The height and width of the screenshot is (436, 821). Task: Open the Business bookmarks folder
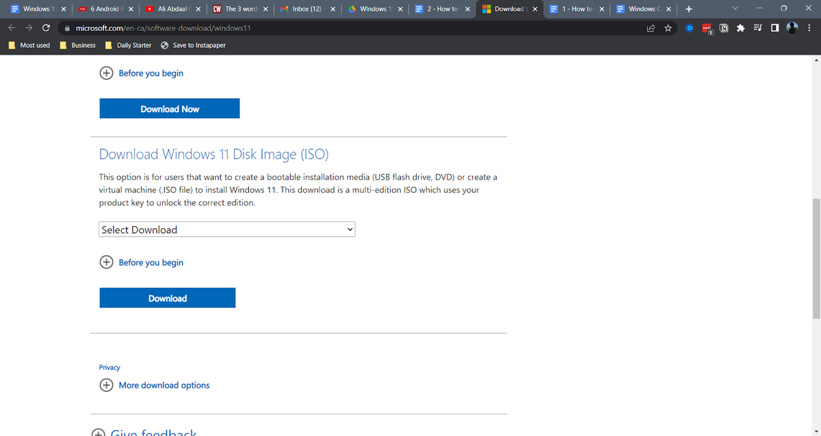point(77,45)
